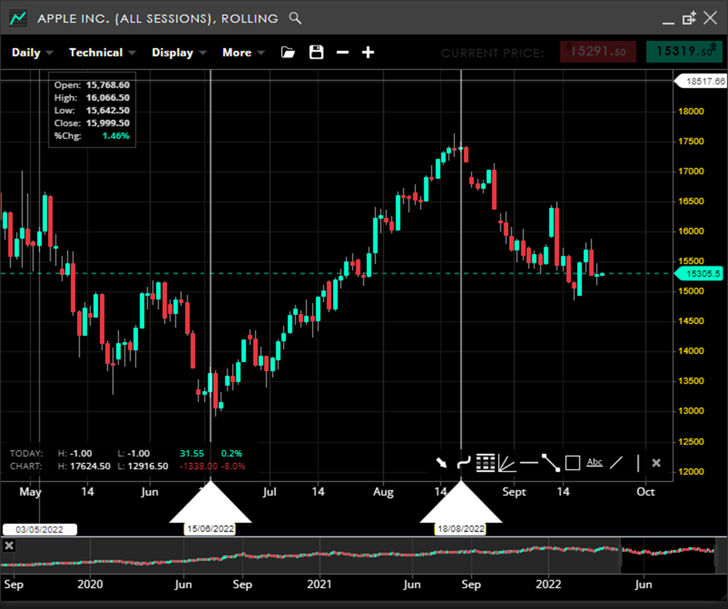Close the drawing tools toolbar

pos(656,463)
